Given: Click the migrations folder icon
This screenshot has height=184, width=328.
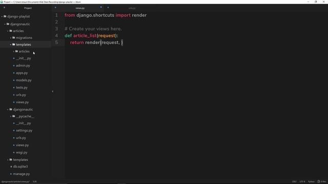Looking at the screenshot, I should tap(14, 37).
